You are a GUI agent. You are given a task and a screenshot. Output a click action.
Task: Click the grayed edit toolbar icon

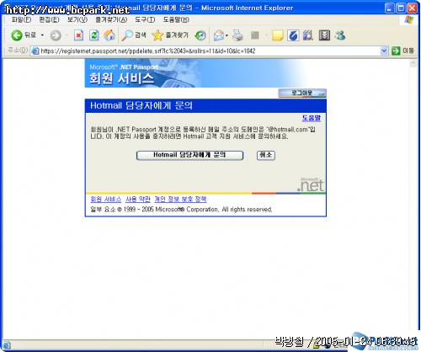(255, 35)
